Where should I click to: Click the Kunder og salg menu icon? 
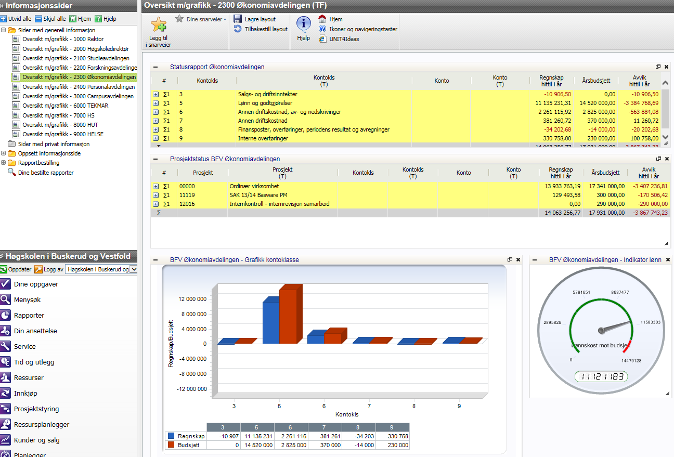point(5,440)
